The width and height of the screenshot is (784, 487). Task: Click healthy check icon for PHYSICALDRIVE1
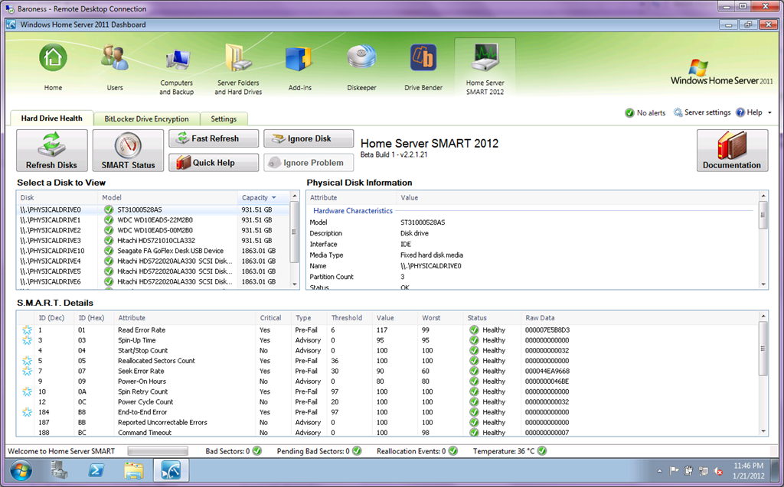109,219
